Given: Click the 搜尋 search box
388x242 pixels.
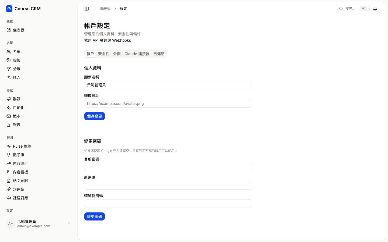Looking at the screenshot, I should pos(353,9).
